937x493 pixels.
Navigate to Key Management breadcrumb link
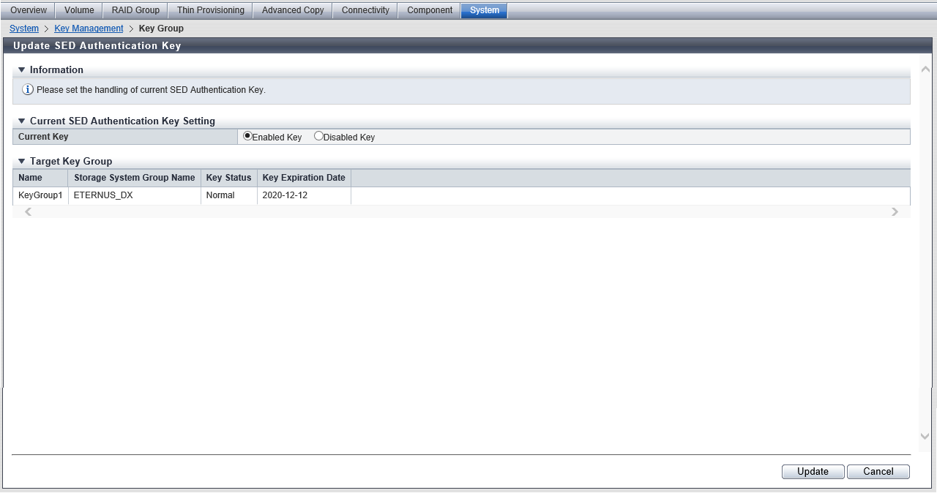(x=89, y=29)
